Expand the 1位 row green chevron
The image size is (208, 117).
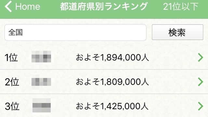point(201,58)
